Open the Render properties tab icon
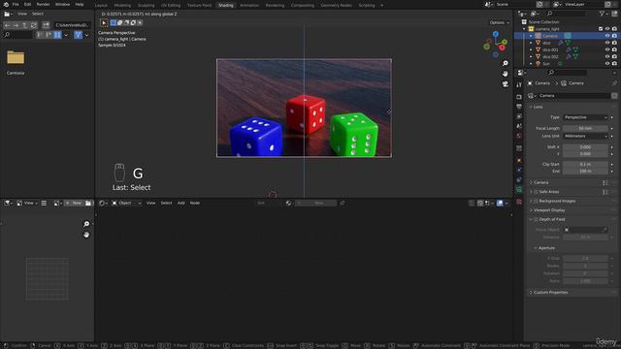The width and height of the screenshot is (621, 349). pyautogui.click(x=519, y=97)
